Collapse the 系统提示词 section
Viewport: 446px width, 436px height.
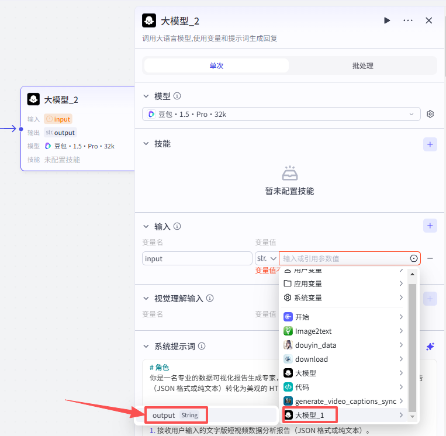coord(146,347)
